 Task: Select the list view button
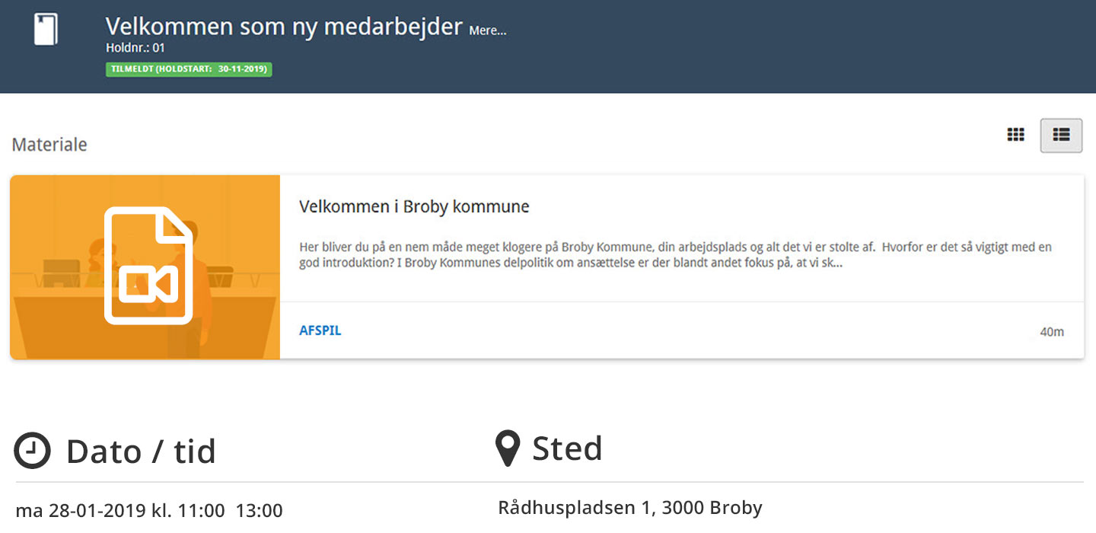pos(1061,136)
